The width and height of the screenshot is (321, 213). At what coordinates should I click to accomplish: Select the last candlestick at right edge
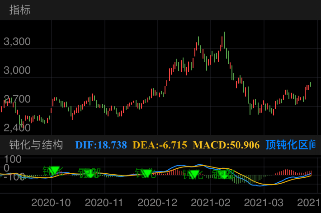pyautogui.click(x=310, y=84)
